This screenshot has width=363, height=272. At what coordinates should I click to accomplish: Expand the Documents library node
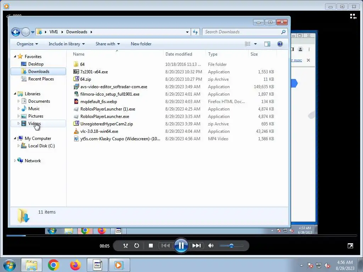pyautogui.click(x=18, y=101)
